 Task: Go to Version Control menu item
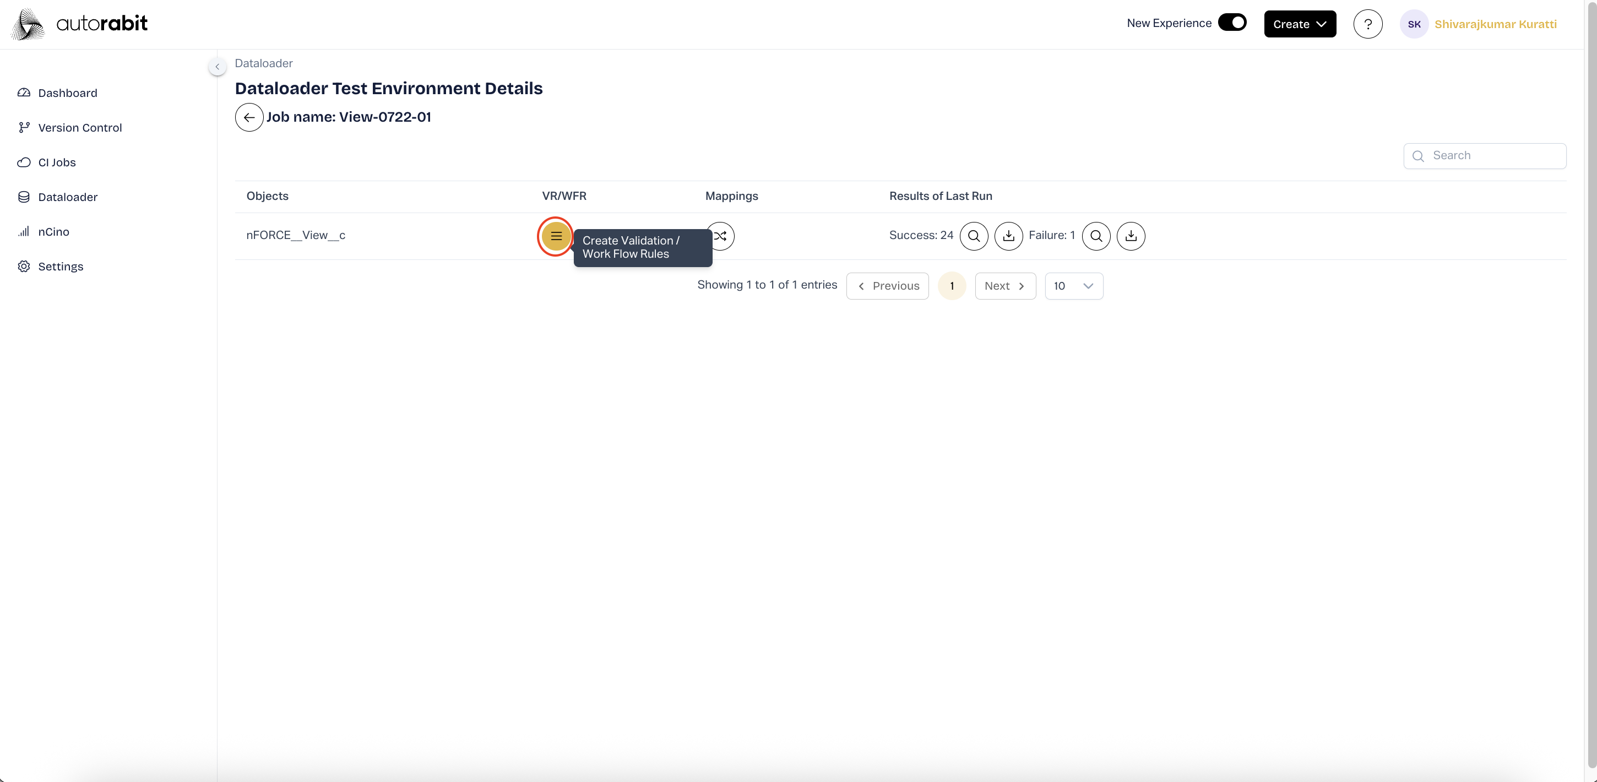(79, 128)
